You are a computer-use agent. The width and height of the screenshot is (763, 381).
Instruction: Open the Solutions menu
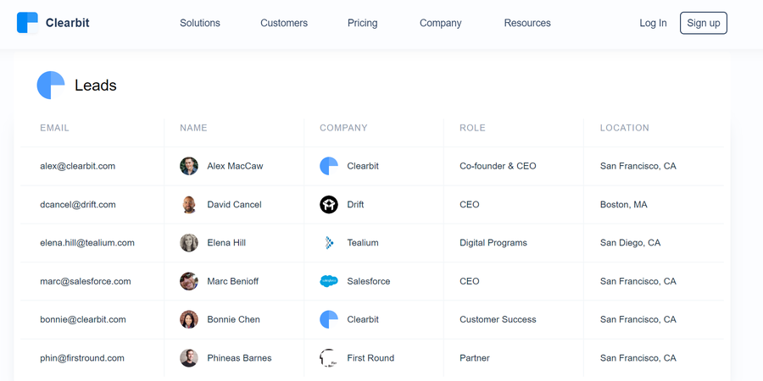point(200,23)
